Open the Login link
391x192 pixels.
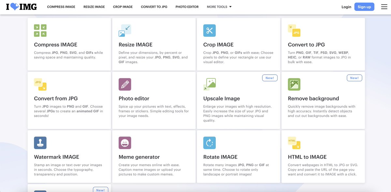346,6
